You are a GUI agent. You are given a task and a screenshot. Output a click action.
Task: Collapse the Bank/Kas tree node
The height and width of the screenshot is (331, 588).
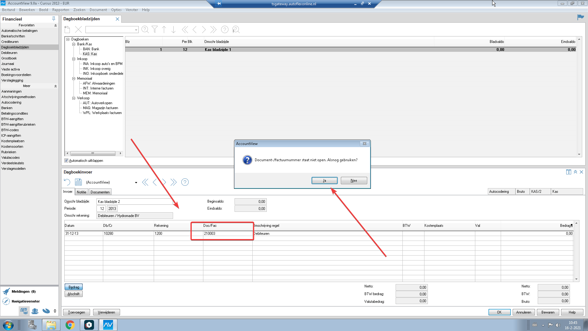tap(74, 44)
